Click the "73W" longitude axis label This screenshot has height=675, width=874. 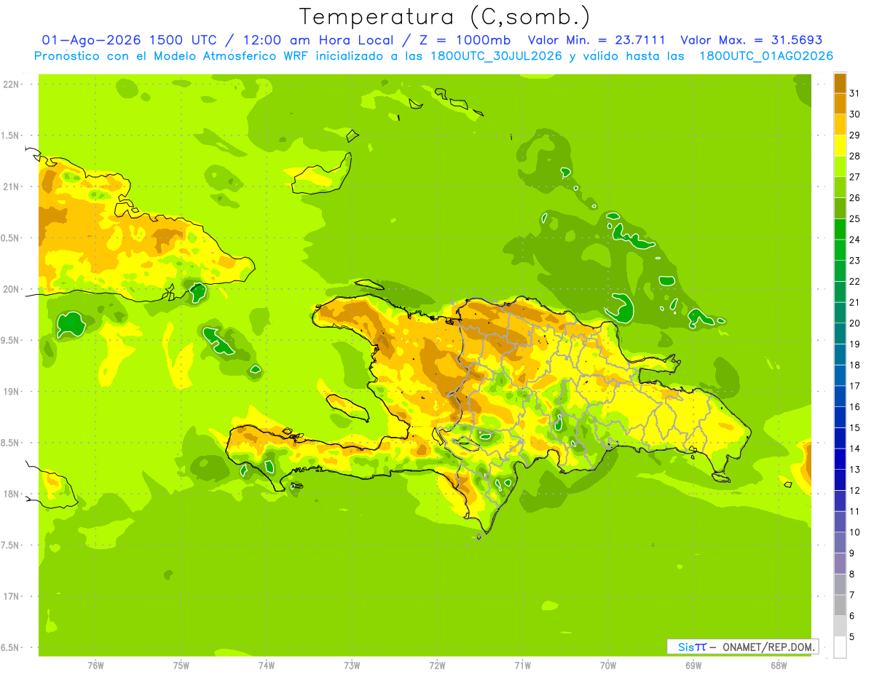[352, 666]
